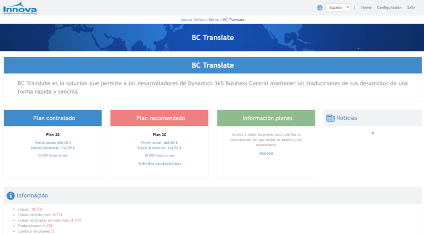Open Innova Online breadcrumb link
424x235 pixels.
193,20
